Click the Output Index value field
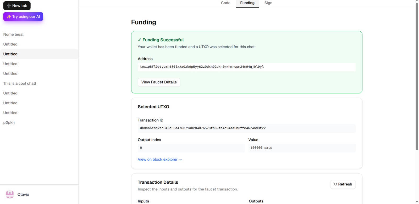Viewport: 419px width, 204px height. (191, 148)
